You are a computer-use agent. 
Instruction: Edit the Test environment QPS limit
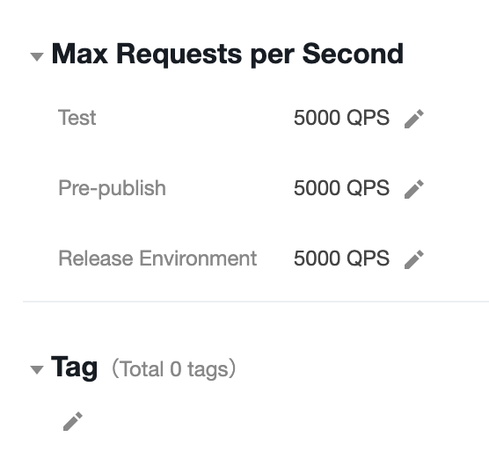point(414,119)
